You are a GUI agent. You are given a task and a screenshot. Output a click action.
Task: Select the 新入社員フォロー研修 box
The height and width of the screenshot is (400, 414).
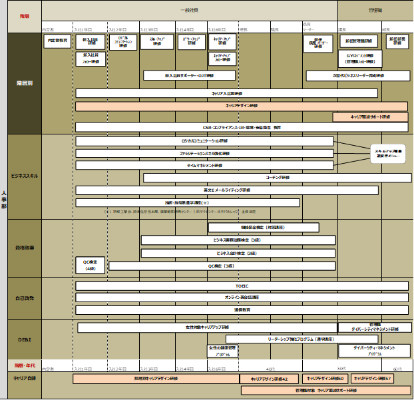click(x=91, y=59)
